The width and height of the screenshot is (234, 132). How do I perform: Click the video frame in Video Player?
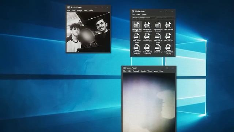[149, 103]
